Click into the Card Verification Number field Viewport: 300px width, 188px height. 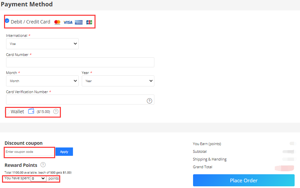tap(76, 100)
